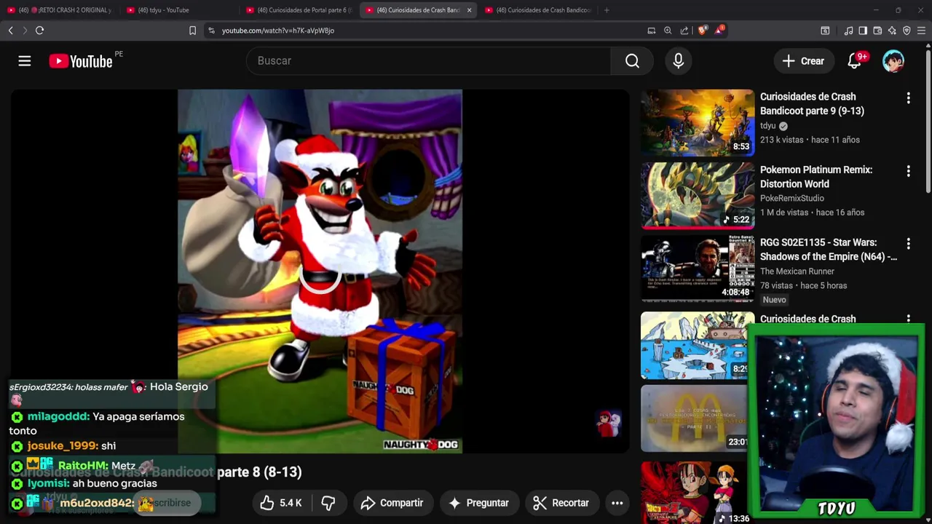This screenshot has height=524, width=932.
Task: Open Curiosidades de Crash Bandicoot parte 9 title
Action: pos(812,104)
